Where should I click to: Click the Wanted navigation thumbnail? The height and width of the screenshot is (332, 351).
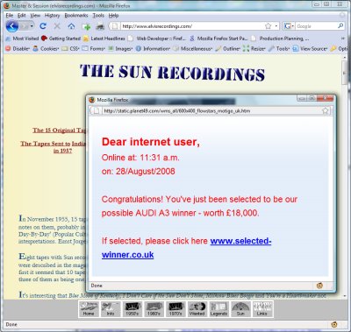point(197,309)
